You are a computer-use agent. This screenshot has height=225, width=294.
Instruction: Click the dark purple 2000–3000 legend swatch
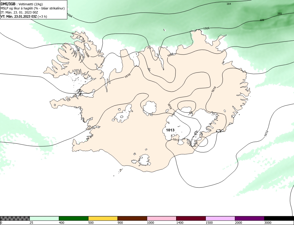pyautogui.click(x=250, y=219)
